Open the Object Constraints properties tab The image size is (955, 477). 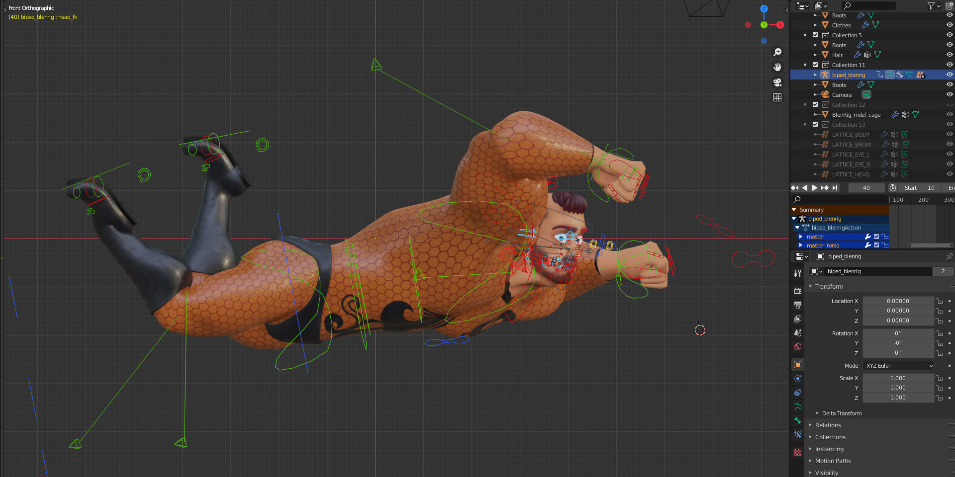click(798, 393)
